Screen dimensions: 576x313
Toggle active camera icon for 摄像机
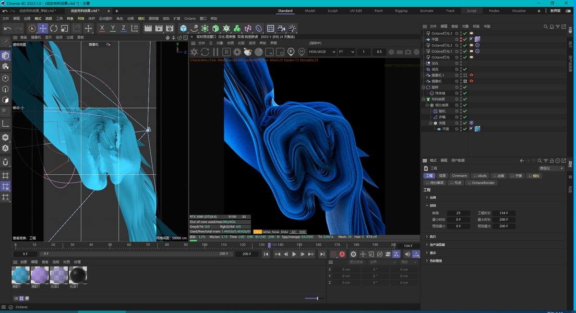465,81
